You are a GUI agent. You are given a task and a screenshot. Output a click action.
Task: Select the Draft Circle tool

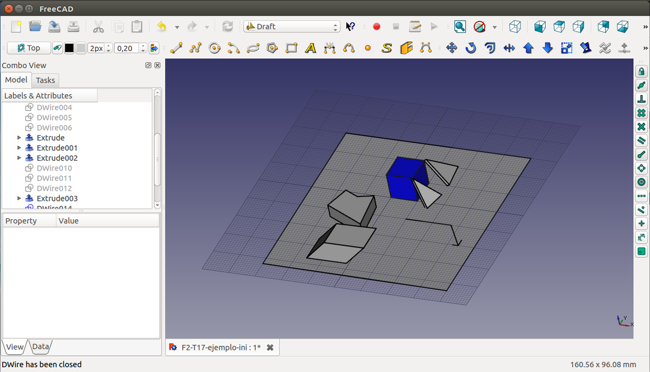(x=215, y=48)
